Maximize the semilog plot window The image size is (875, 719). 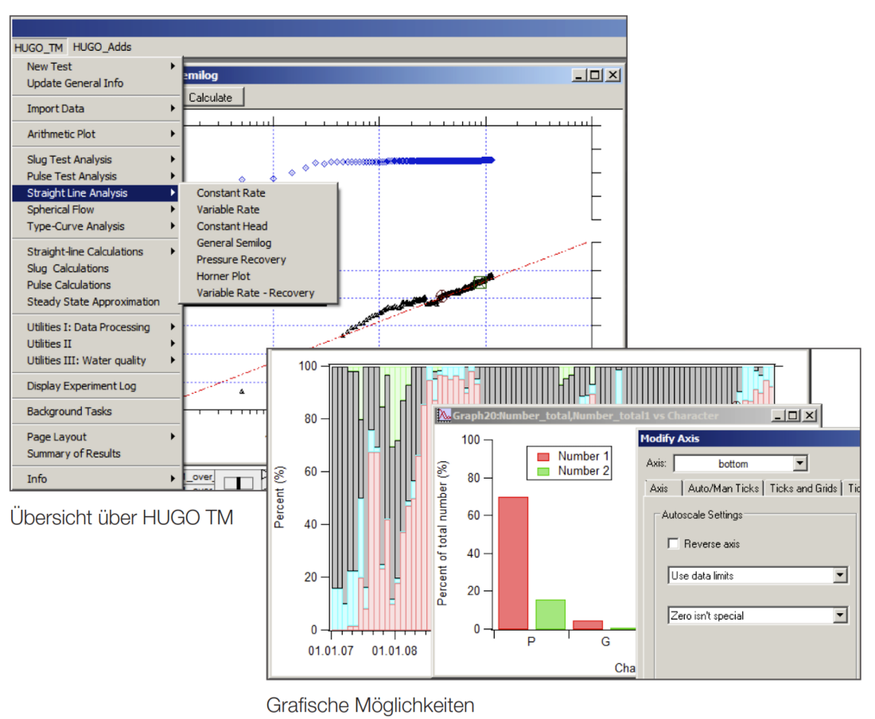tap(596, 76)
